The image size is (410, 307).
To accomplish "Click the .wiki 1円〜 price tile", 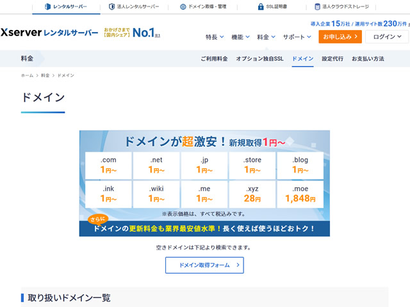I will [156, 194].
